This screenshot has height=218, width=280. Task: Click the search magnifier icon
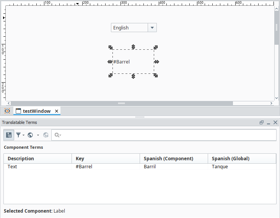pyautogui.click(x=57, y=135)
